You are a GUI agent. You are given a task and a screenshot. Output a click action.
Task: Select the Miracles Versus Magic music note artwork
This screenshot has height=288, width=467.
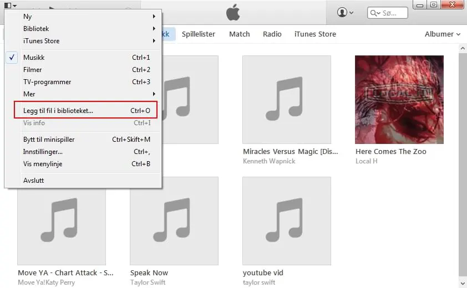(x=287, y=99)
